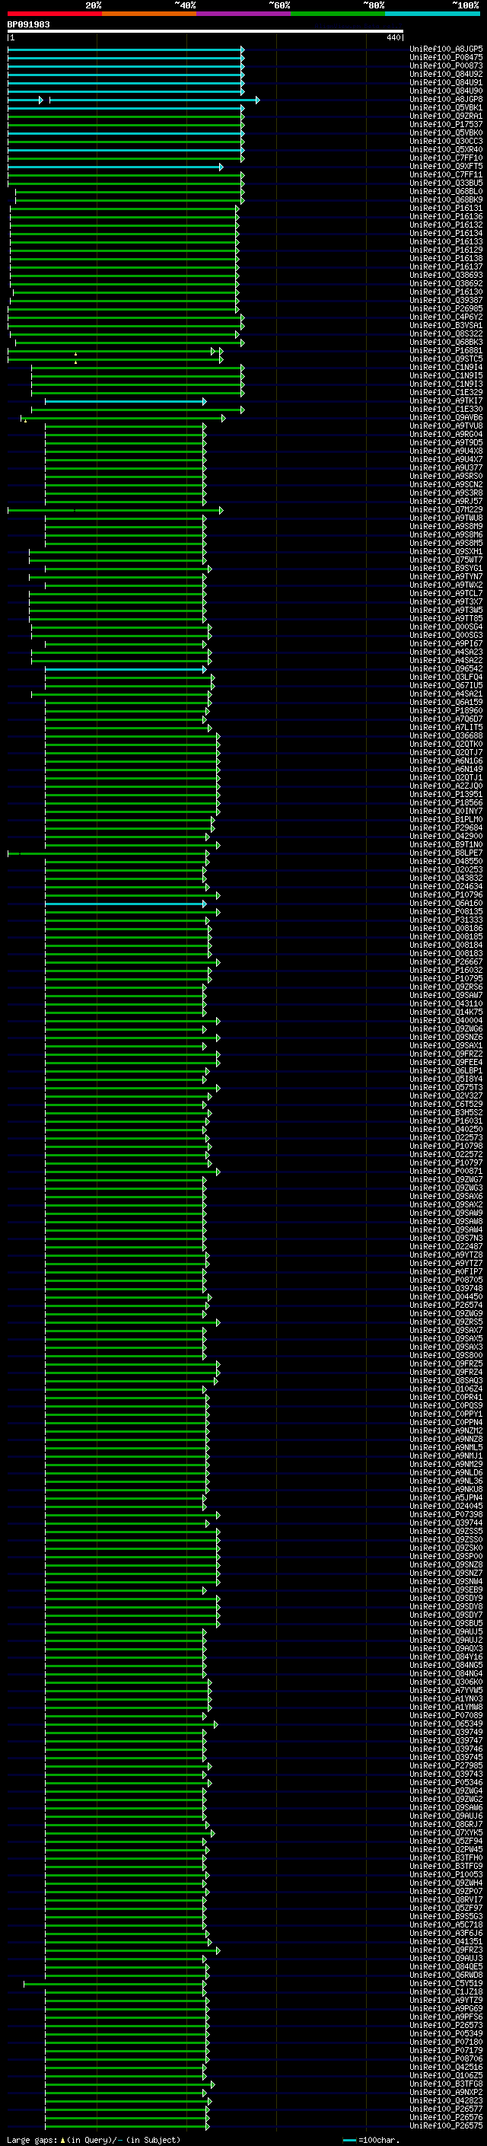Image resolution: width=487 pixels, height=2146 pixels.
Task: Select hit UniRef100_P29684
Action: tap(446, 828)
